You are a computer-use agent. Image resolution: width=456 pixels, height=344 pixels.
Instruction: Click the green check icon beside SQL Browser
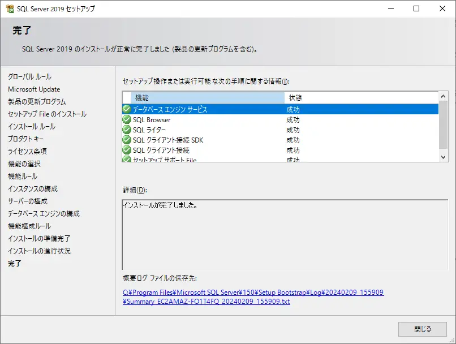(127, 119)
